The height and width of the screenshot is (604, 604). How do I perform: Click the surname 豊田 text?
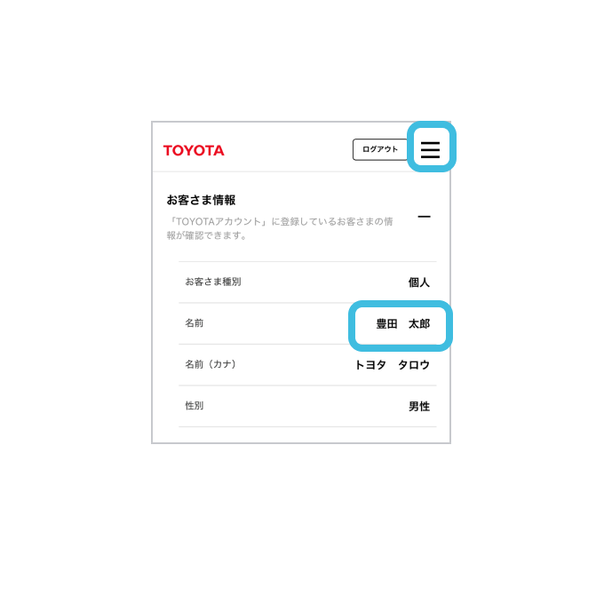tap(386, 323)
